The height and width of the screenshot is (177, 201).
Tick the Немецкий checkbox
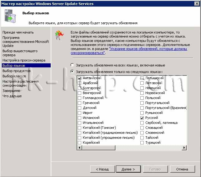[x=142, y=88]
